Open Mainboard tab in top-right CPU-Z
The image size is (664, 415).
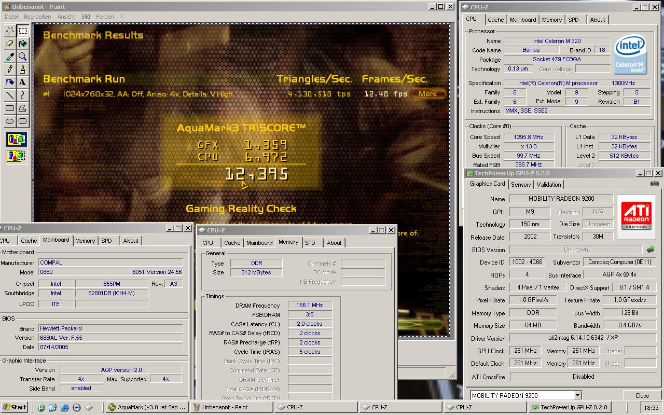tap(523, 20)
